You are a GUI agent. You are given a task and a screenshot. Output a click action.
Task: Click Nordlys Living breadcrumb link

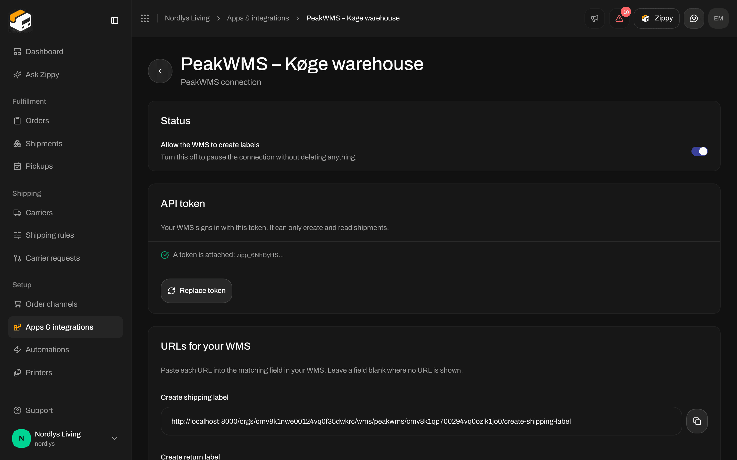(187, 18)
